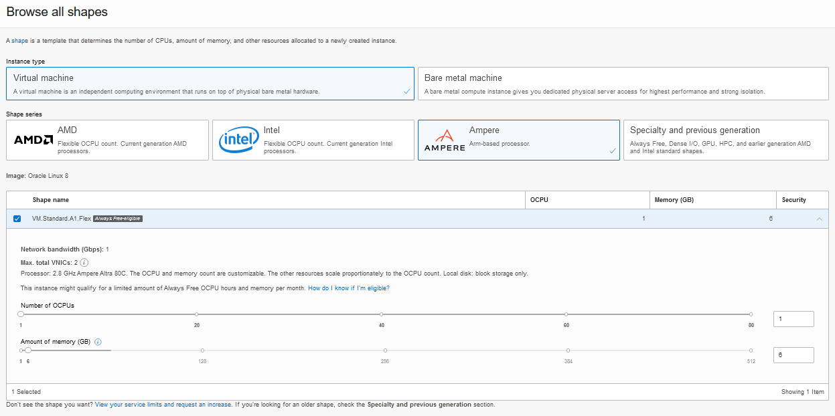Viewport: 835px width, 416px height.
Task: Open the Max. total VNICs info tooltip
Action: tap(84, 262)
